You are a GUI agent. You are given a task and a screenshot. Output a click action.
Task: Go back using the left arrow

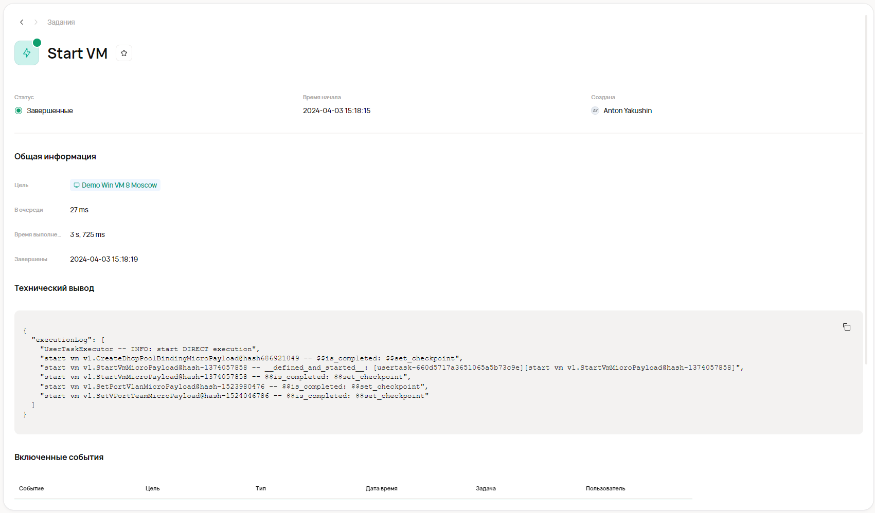click(22, 22)
